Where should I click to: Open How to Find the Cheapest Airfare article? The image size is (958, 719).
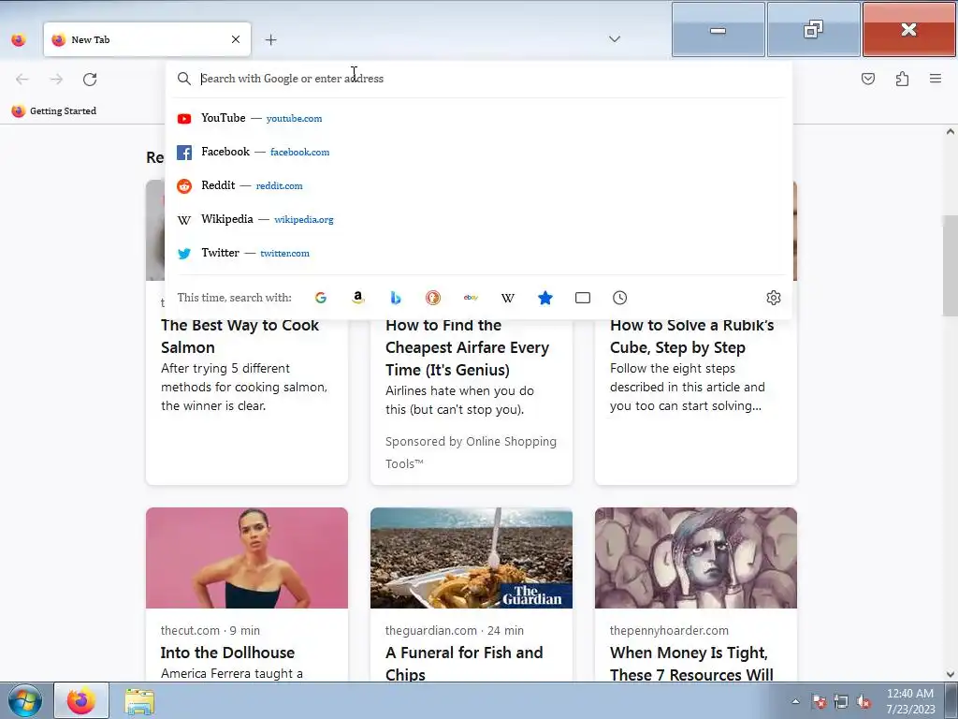(x=468, y=347)
